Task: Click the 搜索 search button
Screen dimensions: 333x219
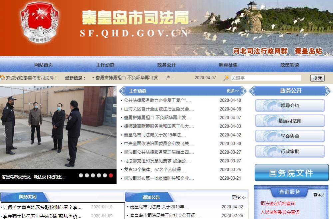Action: point(317,78)
